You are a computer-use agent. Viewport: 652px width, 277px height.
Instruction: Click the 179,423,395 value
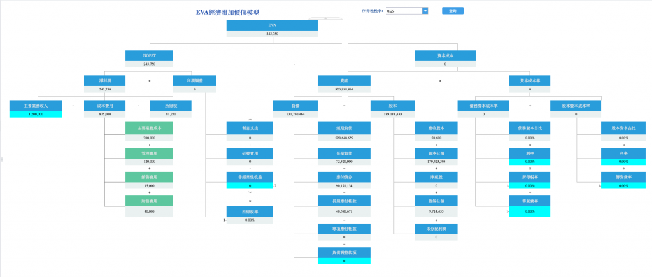pyautogui.click(x=436, y=162)
